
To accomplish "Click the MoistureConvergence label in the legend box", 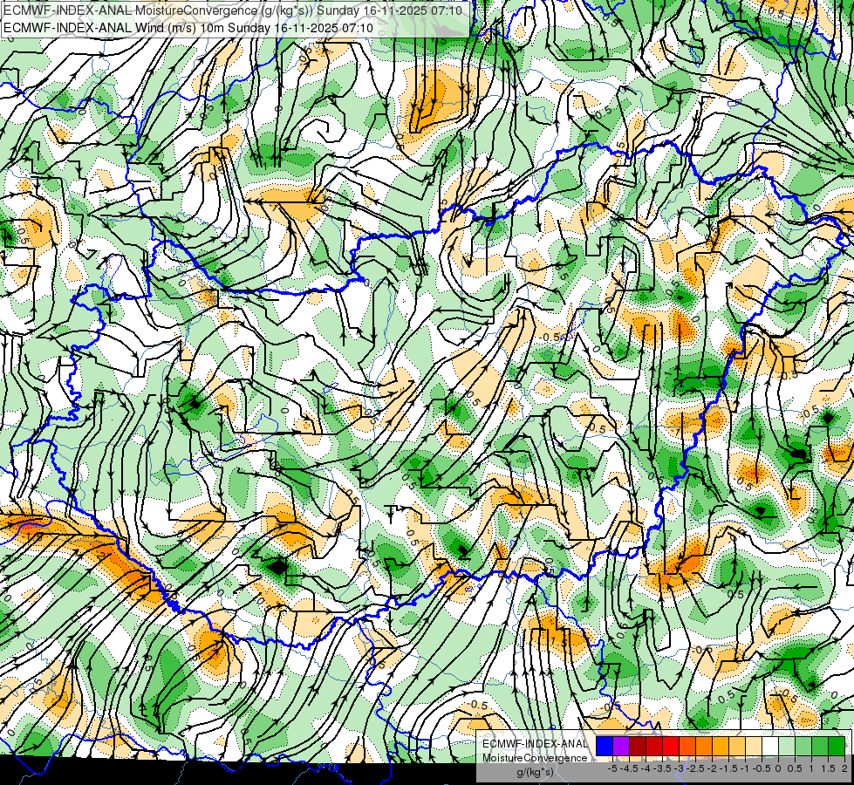I will coord(535,758).
